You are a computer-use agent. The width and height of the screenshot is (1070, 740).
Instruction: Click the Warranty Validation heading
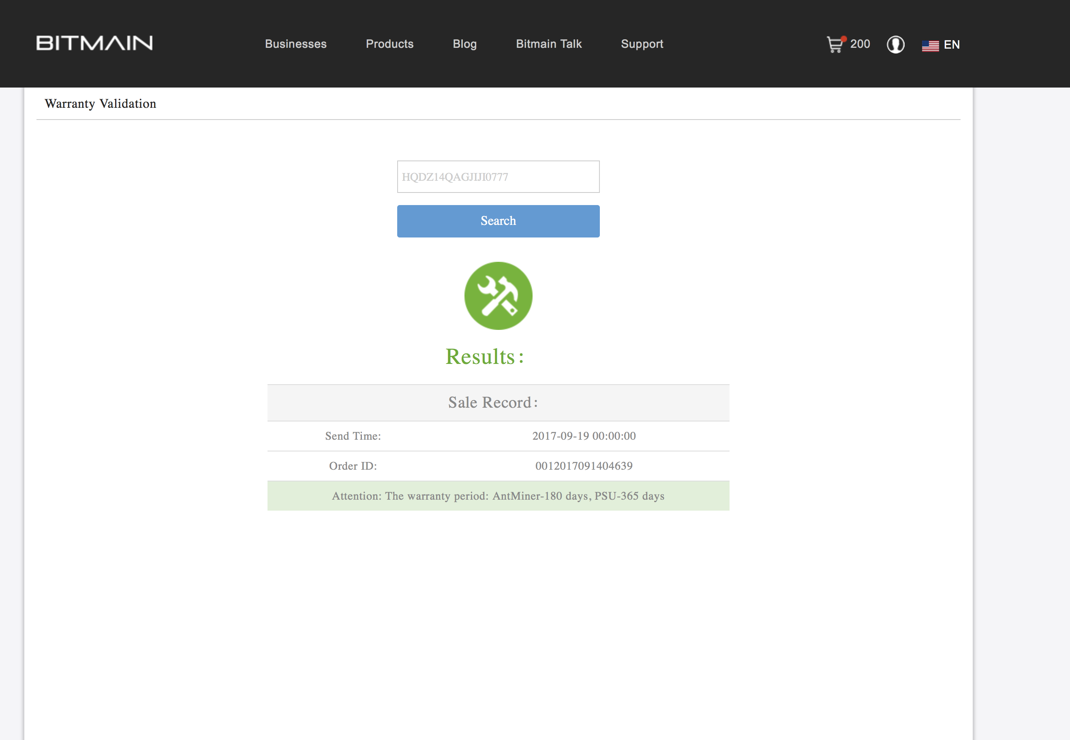[100, 103]
